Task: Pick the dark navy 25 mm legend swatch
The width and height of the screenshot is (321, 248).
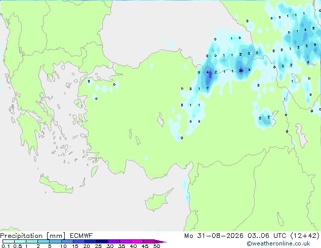Action: (102, 241)
